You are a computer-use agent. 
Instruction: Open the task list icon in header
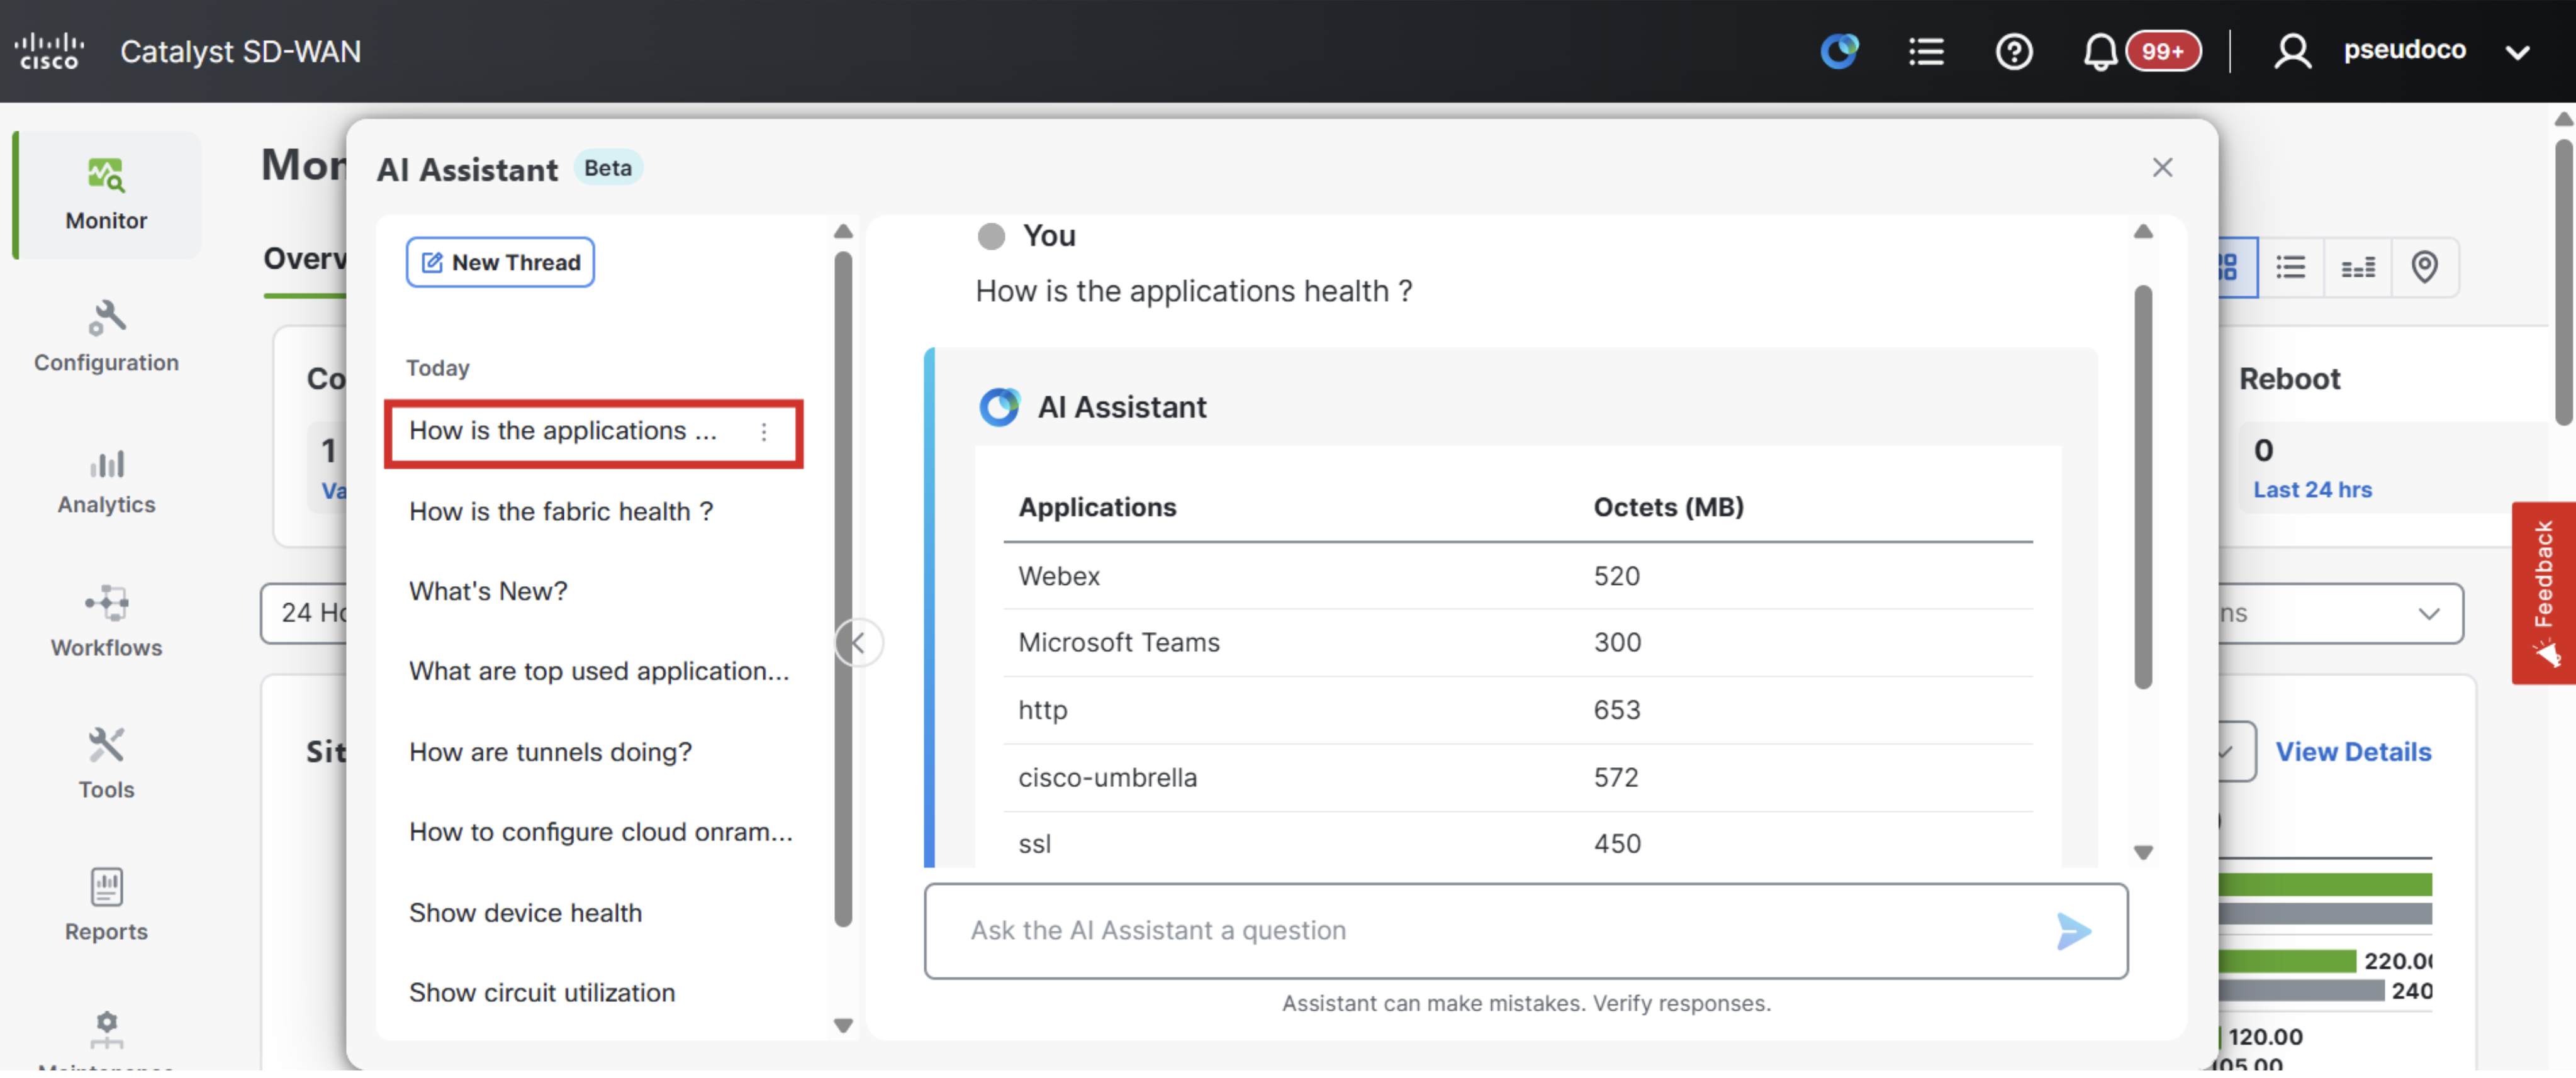1926,51
